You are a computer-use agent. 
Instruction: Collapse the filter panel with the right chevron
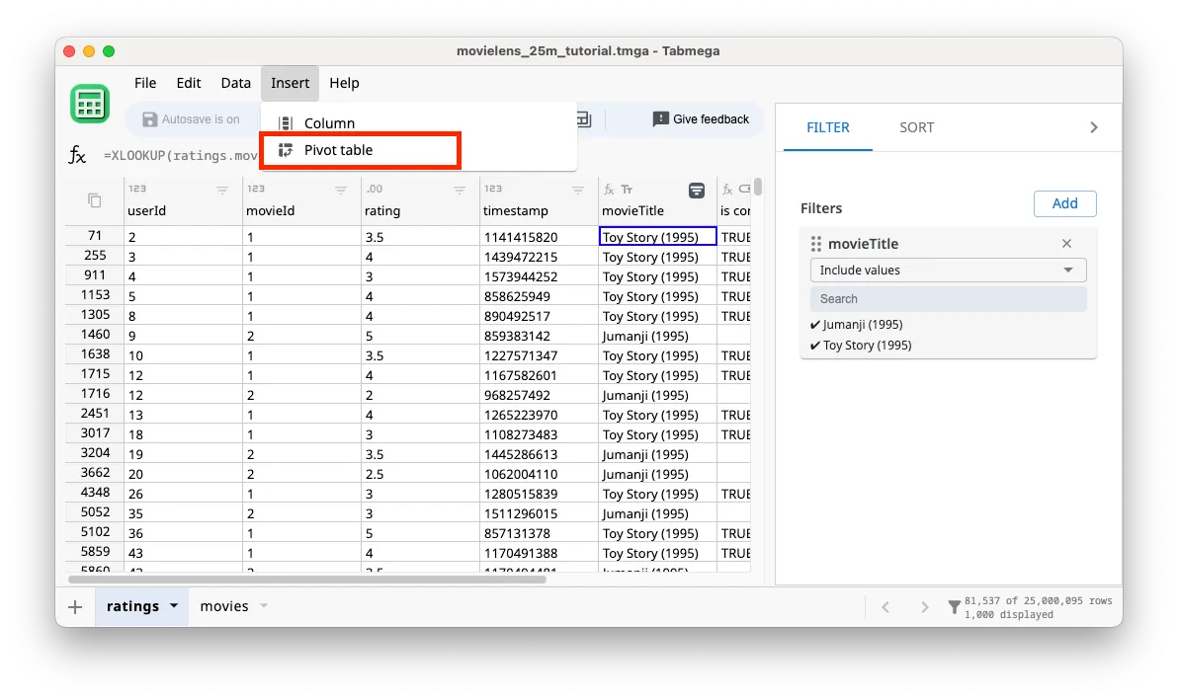[1093, 126]
